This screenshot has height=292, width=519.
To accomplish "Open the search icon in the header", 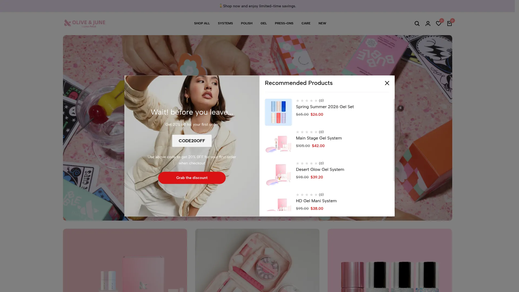I will (417, 24).
